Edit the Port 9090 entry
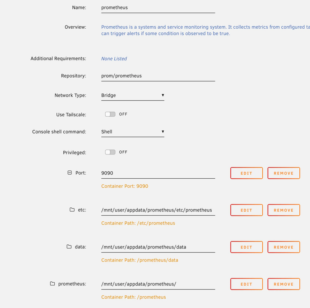The image size is (310, 308). 247,173
